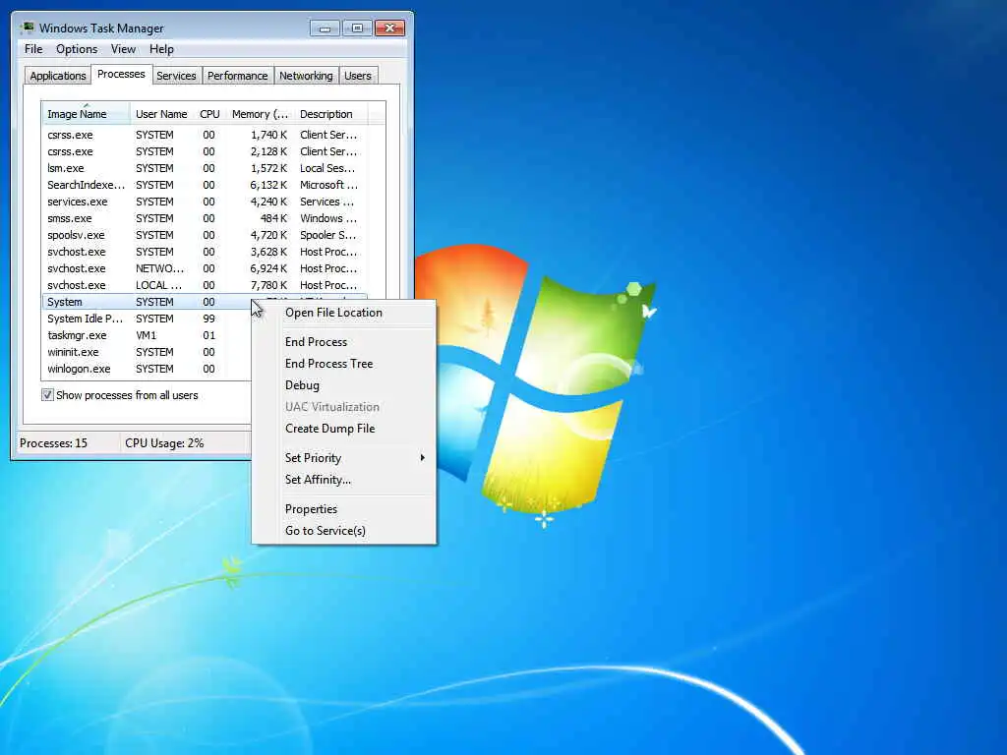Select Go to Service(s) entry
The image size is (1007, 755).
(x=344, y=530)
